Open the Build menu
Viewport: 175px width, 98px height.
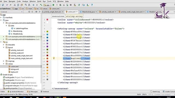(x=39, y=1)
